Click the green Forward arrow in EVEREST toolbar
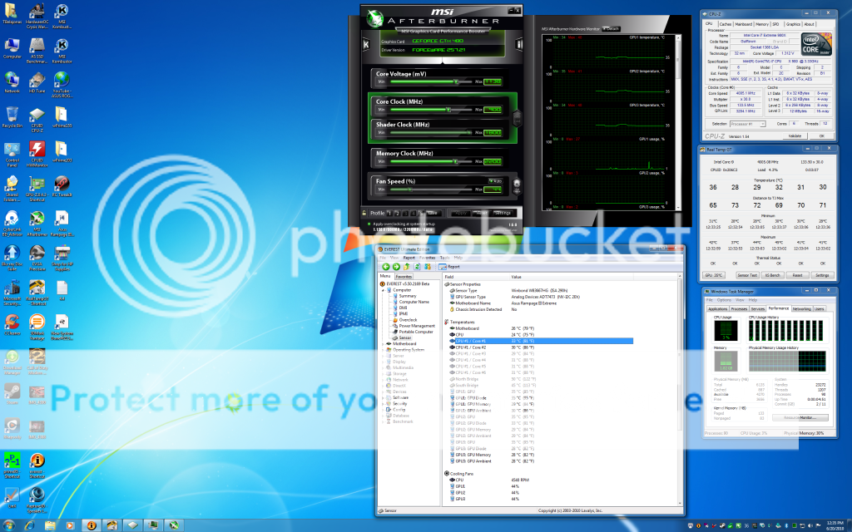 [396, 267]
